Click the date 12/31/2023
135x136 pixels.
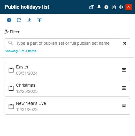(x=27, y=109)
